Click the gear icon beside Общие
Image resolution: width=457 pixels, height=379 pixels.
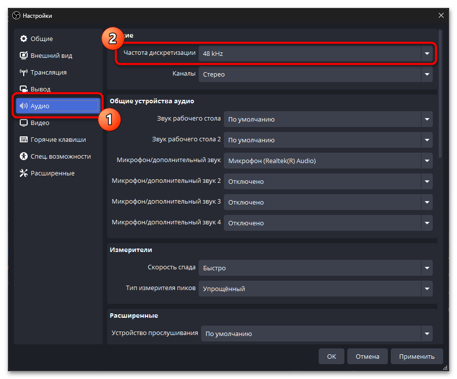[x=23, y=39]
